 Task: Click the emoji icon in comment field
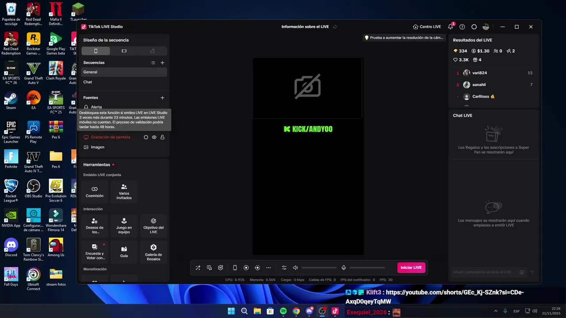pos(522,273)
